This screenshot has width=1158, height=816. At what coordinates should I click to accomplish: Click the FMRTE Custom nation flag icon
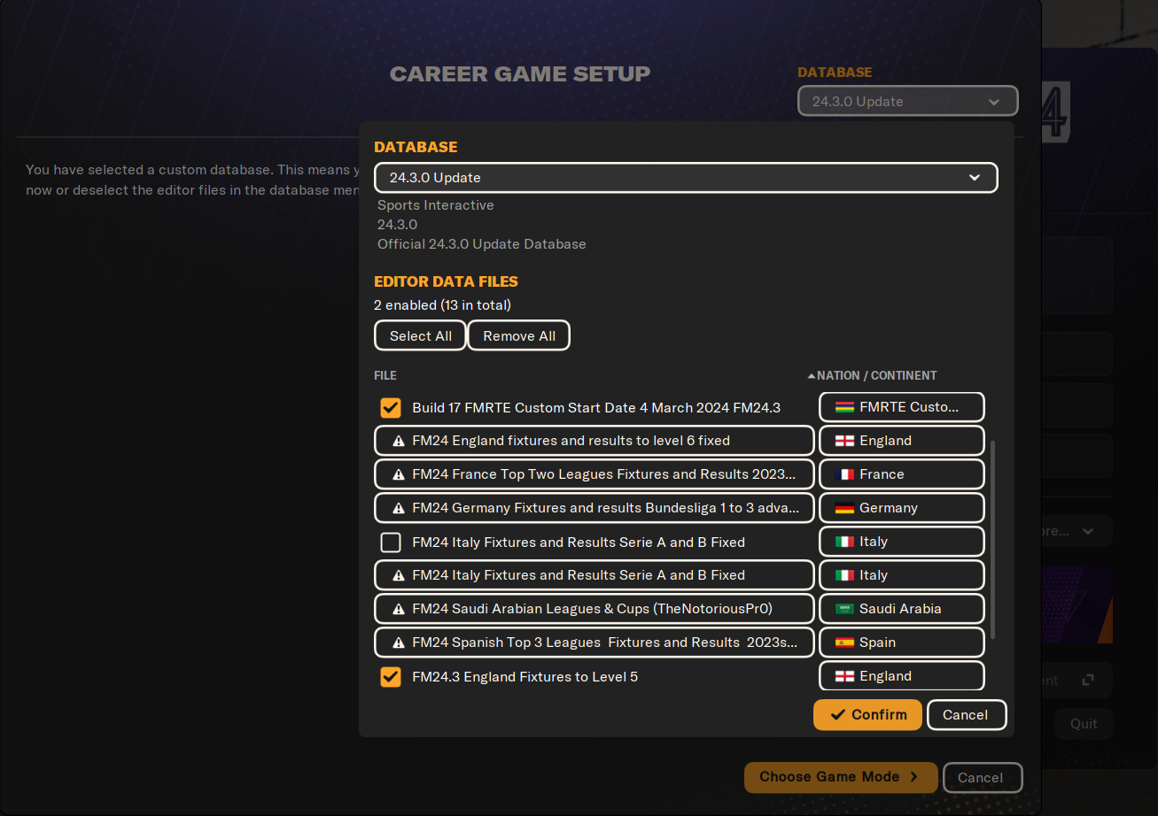tap(844, 407)
